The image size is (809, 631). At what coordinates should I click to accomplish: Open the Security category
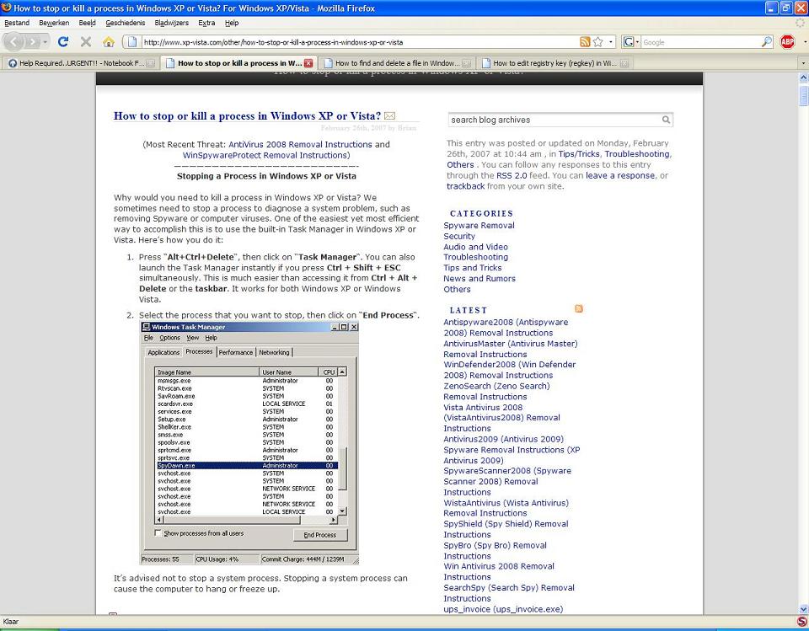[459, 236]
